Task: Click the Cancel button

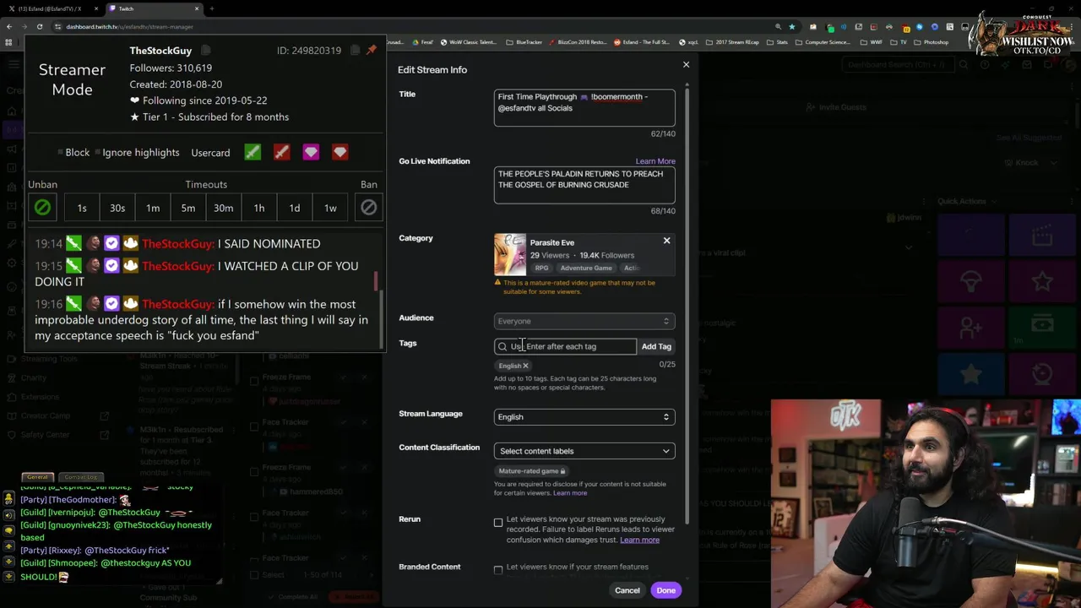Action: [627, 590]
